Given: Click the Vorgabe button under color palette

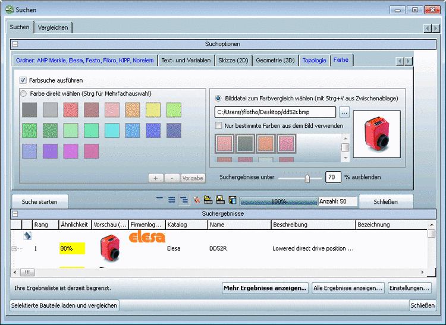Looking at the screenshot, I should click(193, 178).
